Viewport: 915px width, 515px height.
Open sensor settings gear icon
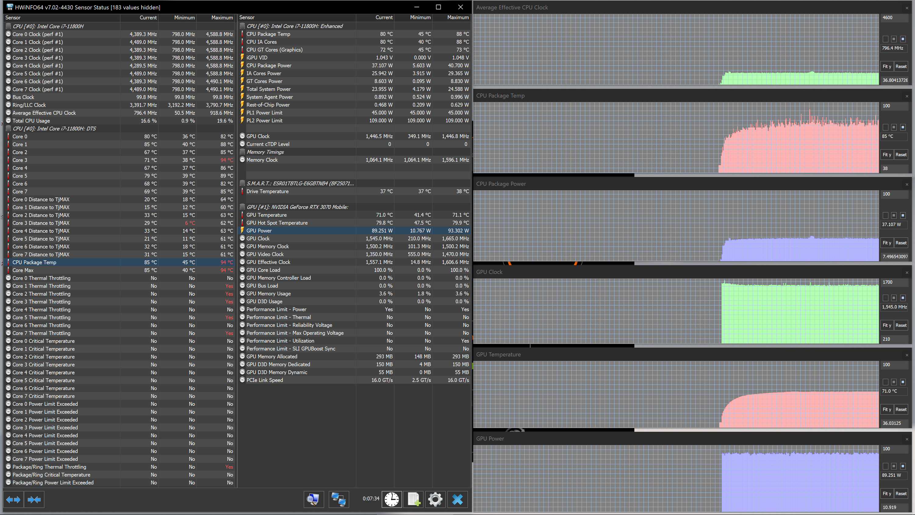tap(435, 499)
